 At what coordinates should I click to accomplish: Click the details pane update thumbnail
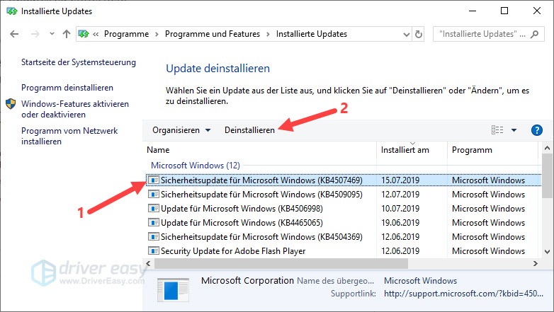tap(173, 289)
